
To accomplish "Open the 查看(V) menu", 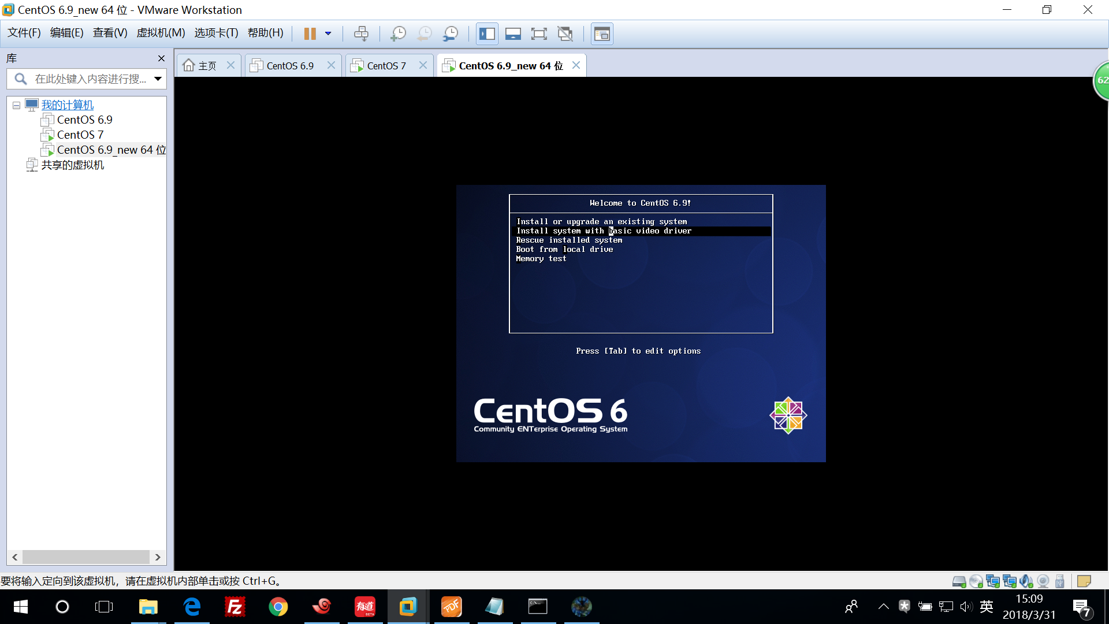I will (x=110, y=33).
